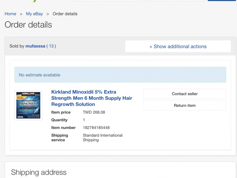
Task: Click the plus icon beside Show additional actions
Action: click(151, 47)
